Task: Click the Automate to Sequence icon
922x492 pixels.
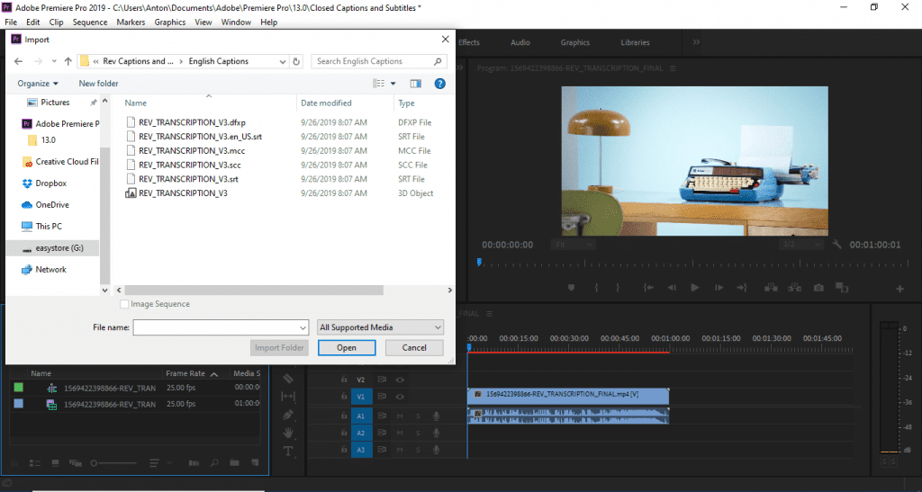Action: tap(194, 463)
